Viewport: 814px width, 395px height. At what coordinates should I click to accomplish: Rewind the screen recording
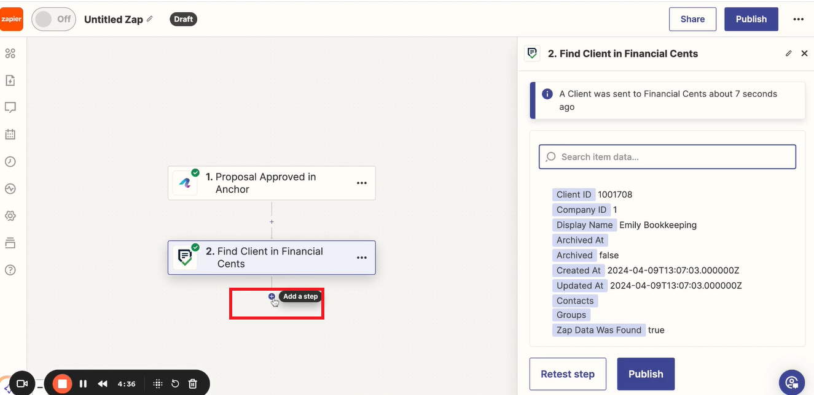(x=103, y=384)
